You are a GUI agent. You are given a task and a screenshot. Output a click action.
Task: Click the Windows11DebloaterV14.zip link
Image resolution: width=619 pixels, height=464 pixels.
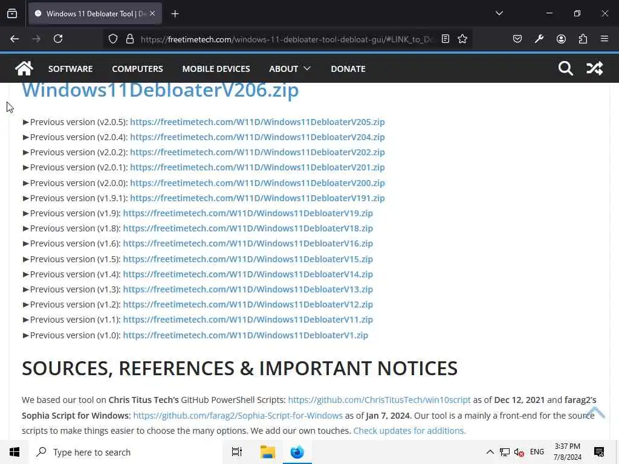[x=248, y=274]
